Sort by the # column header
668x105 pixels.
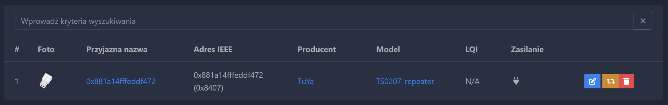pos(17,49)
